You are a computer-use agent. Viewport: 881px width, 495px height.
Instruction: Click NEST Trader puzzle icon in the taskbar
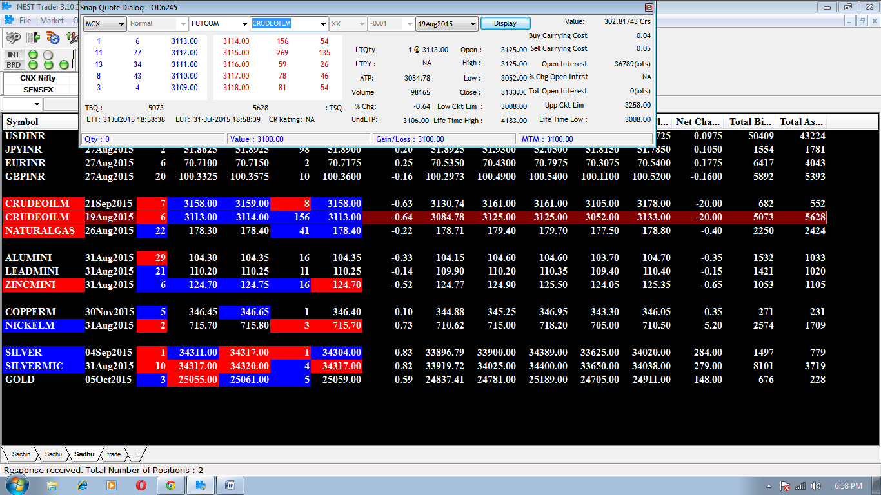(x=201, y=485)
